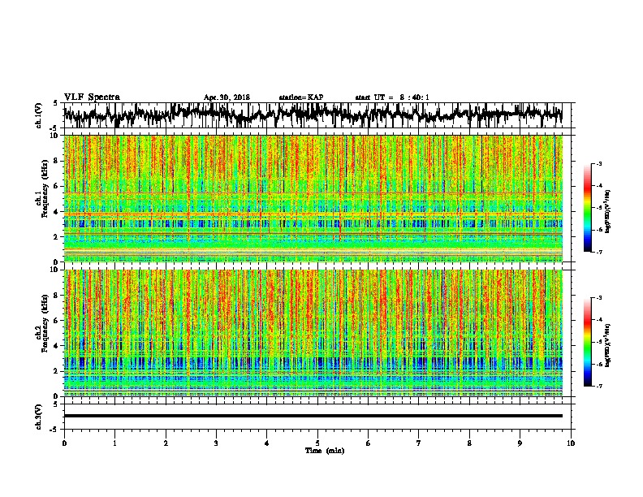Image resolution: width=643 pixels, height=497 pixels.
Task: Click the ch.2 spectrogram color scale bar
Action: coord(587,342)
